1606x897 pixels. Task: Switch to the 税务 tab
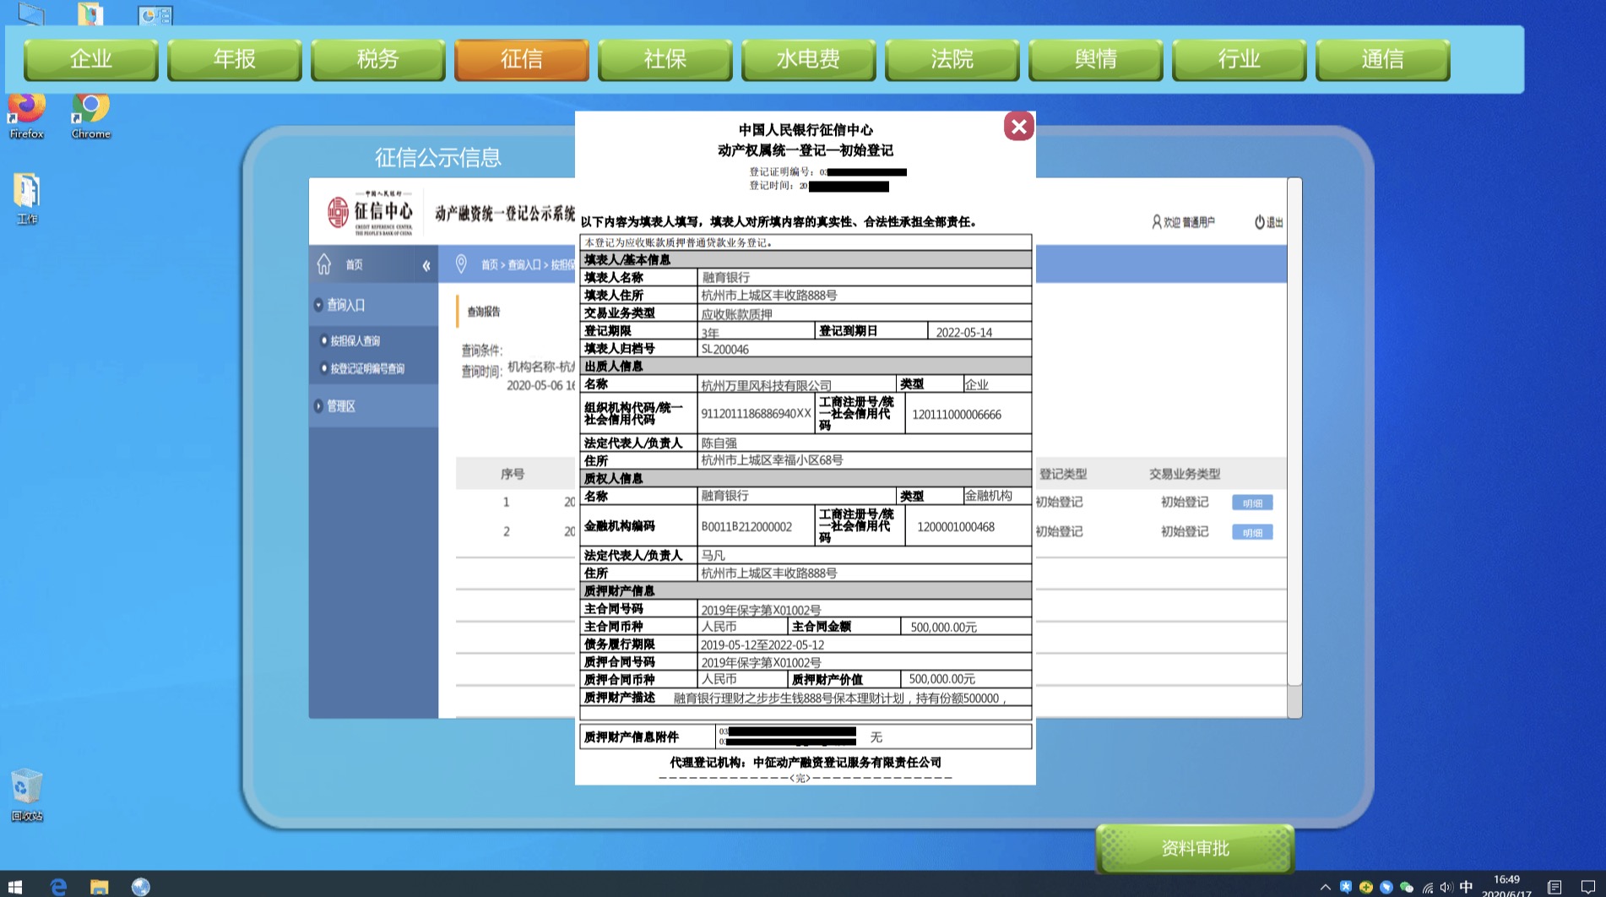(377, 59)
